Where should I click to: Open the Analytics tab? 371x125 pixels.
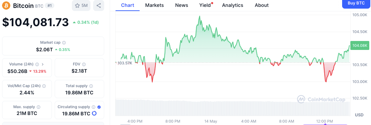[232, 5]
